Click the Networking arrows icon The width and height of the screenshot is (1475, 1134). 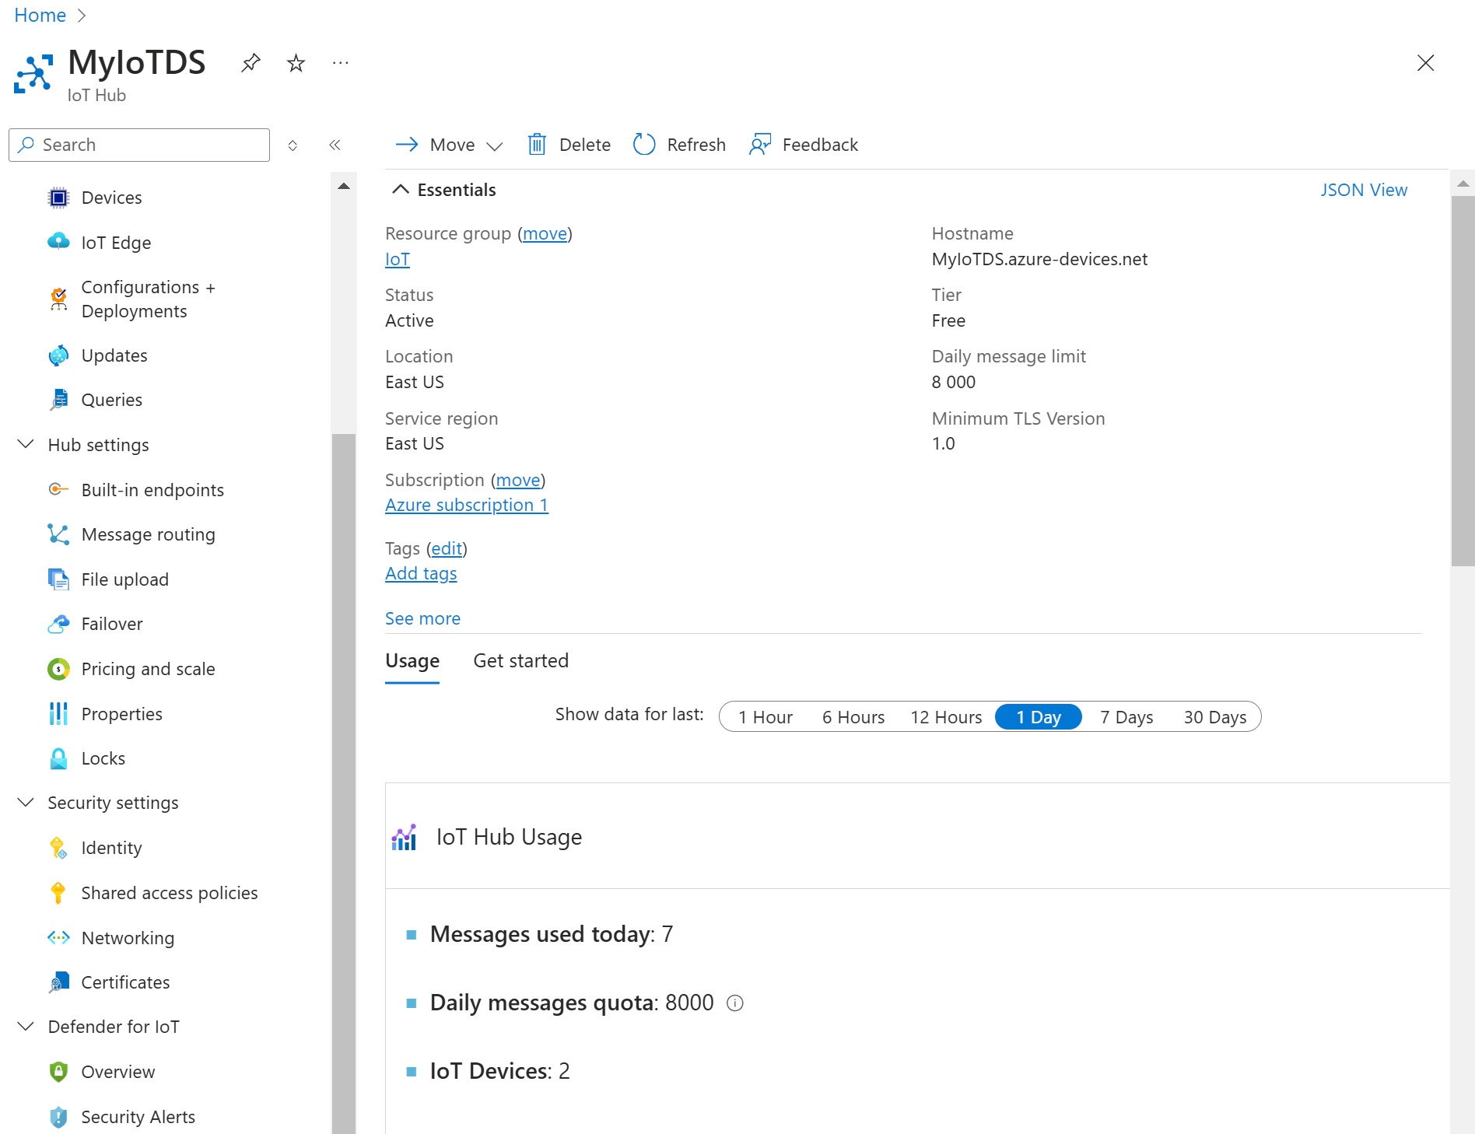pos(58,937)
